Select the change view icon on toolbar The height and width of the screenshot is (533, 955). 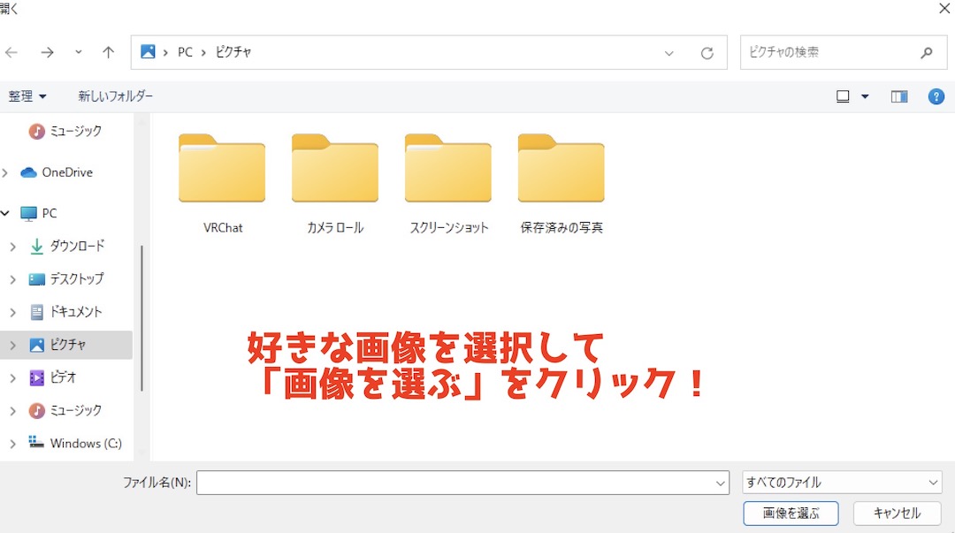click(x=842, y=96)
